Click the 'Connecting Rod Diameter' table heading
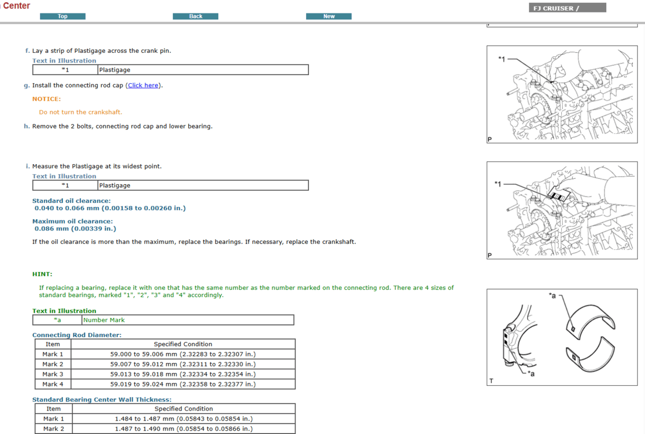 (x=77, y=335)
